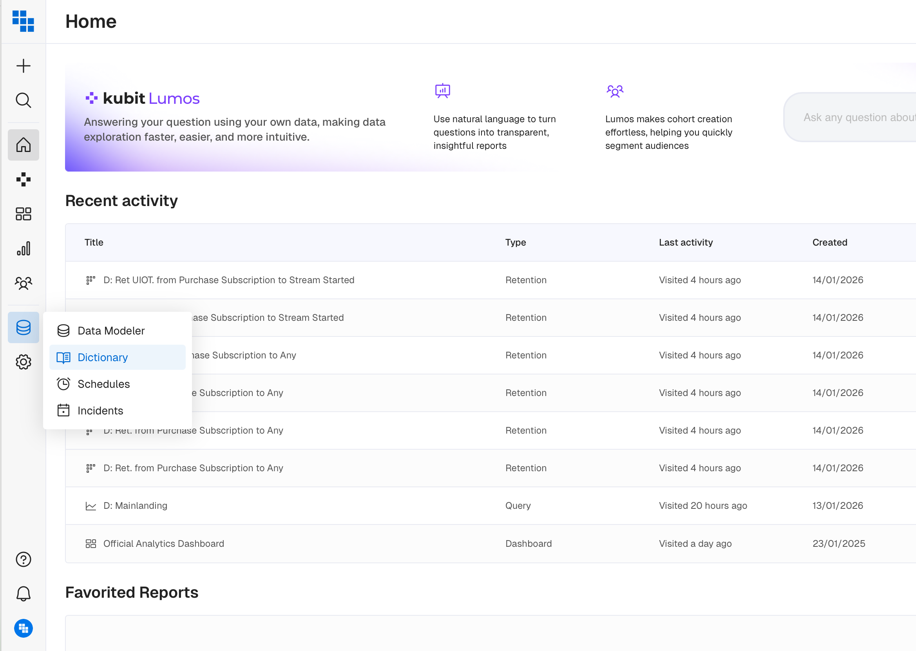Open Official Analytics Dashboard row
Image resolution: width=916 pixels, height=651 pixels.
[163, 543]
